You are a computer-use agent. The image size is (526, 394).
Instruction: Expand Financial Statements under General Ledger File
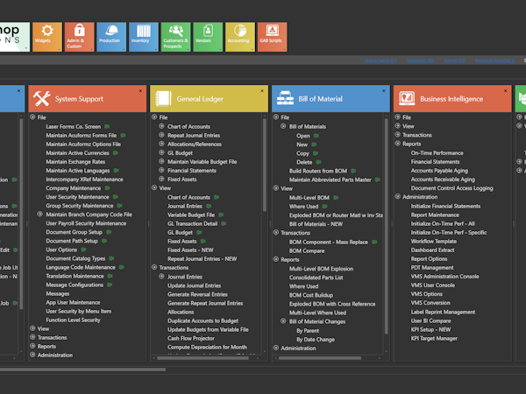161,170
